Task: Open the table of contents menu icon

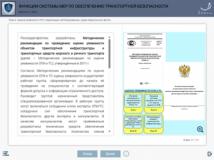Action: [x=6, y=154]
